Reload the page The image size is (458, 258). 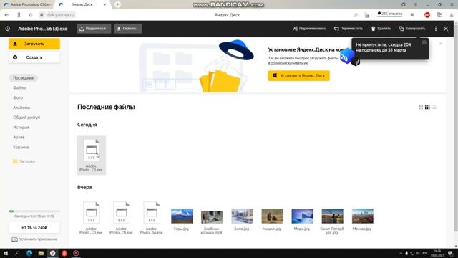[x=31, y=15]
